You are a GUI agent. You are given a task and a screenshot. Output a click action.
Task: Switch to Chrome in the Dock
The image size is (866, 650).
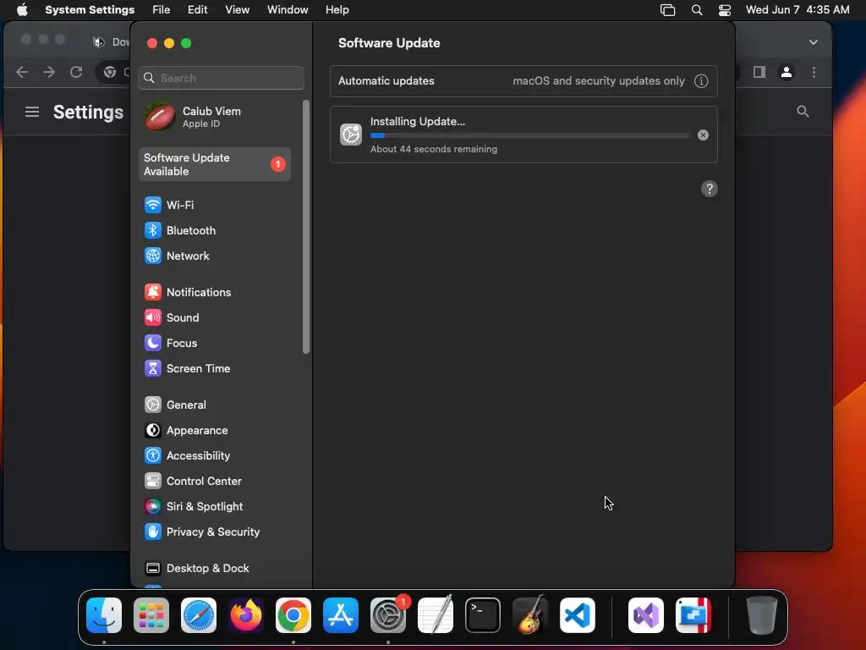tap(293, 615)
